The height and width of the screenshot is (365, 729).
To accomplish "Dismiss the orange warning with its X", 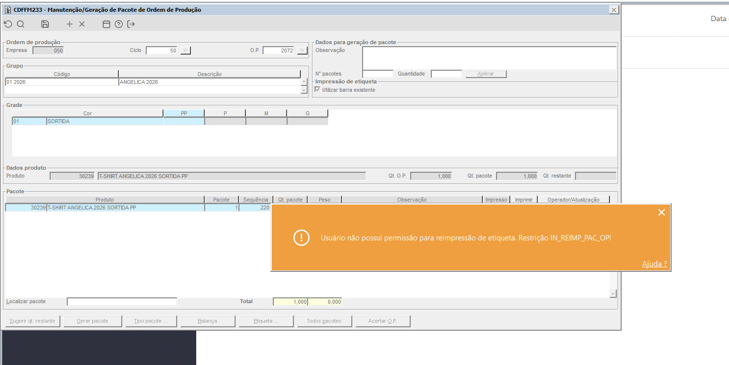I will click(x=661, y=212).
